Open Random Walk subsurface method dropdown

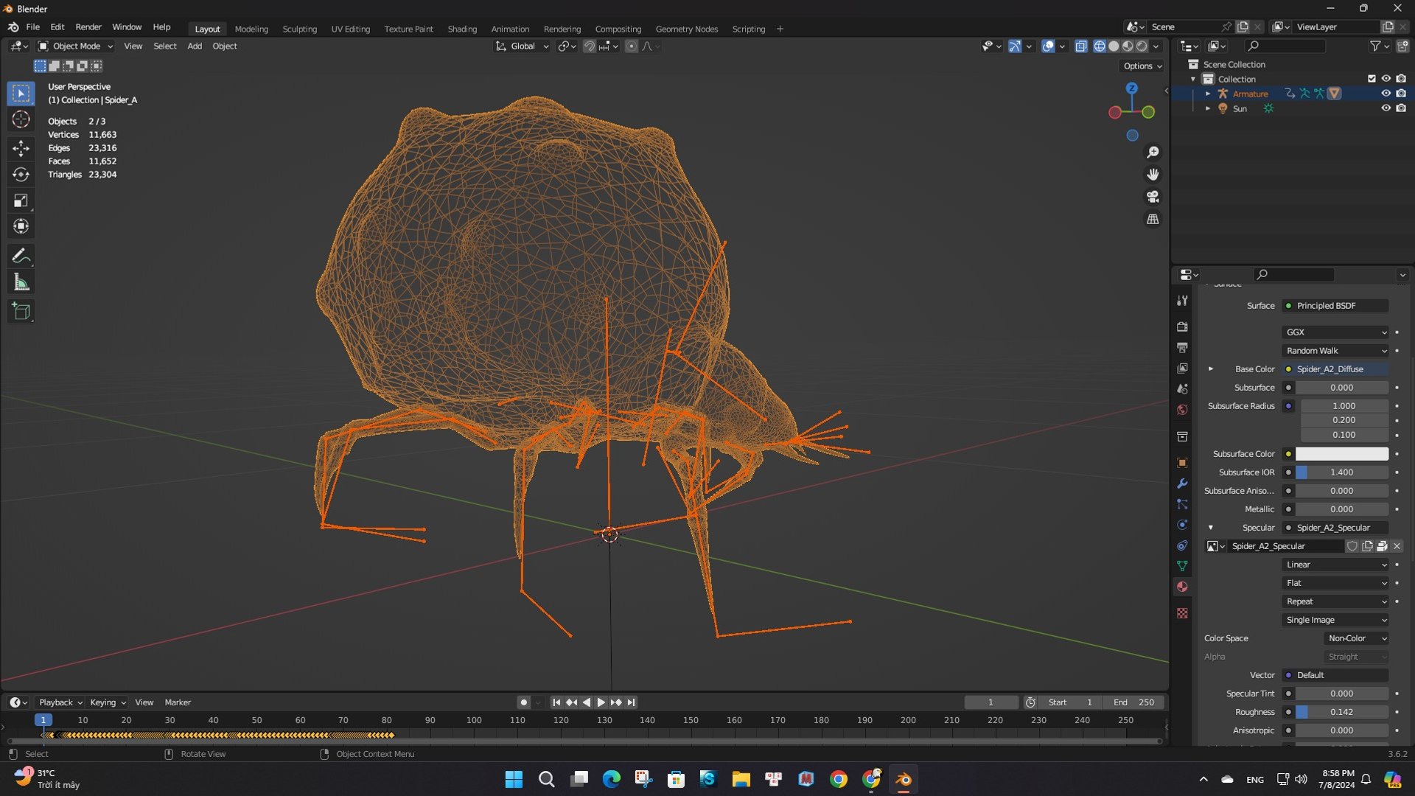(x=1335, y=351)
